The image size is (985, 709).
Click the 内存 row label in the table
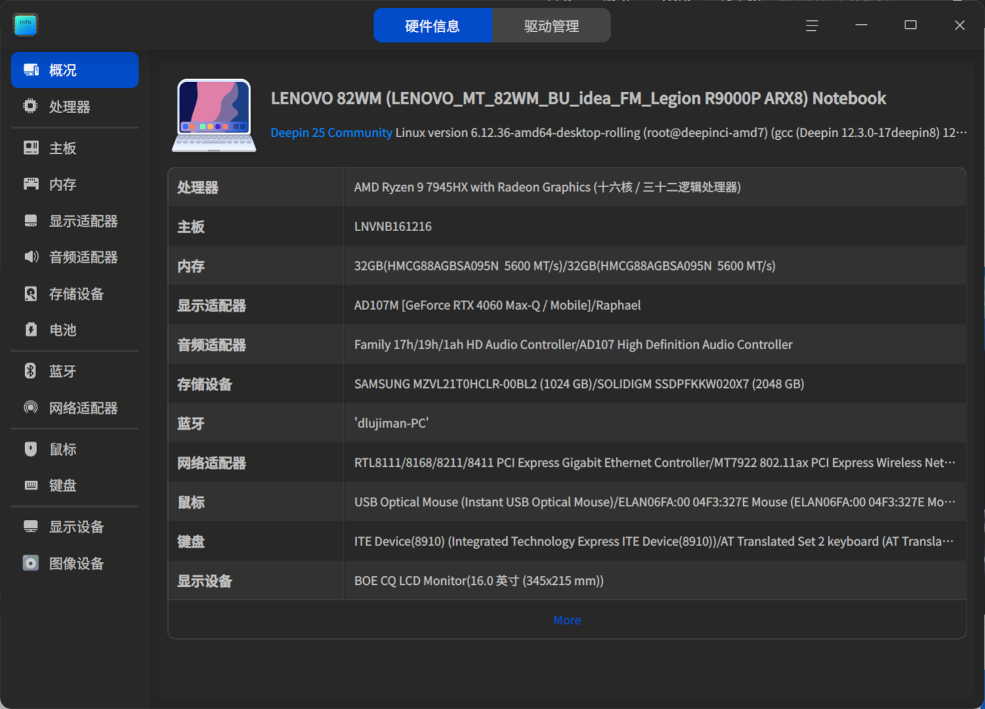[x=191, y=266]
